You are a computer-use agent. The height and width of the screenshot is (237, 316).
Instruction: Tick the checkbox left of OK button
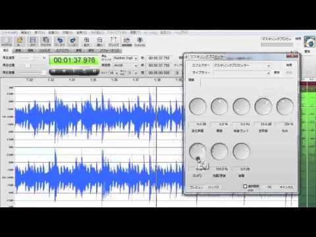[245, 186]
